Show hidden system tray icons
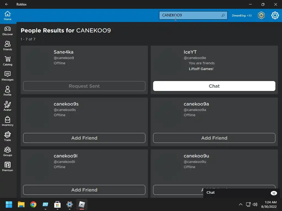The image size is (282, 211). tap(241, 204)
